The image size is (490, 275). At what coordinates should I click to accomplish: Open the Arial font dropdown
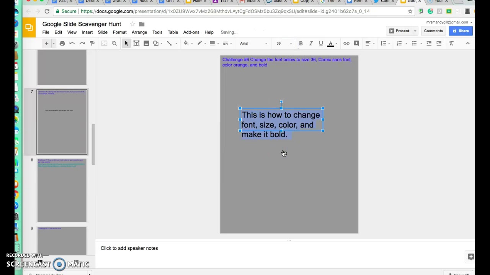click(253, 43)
